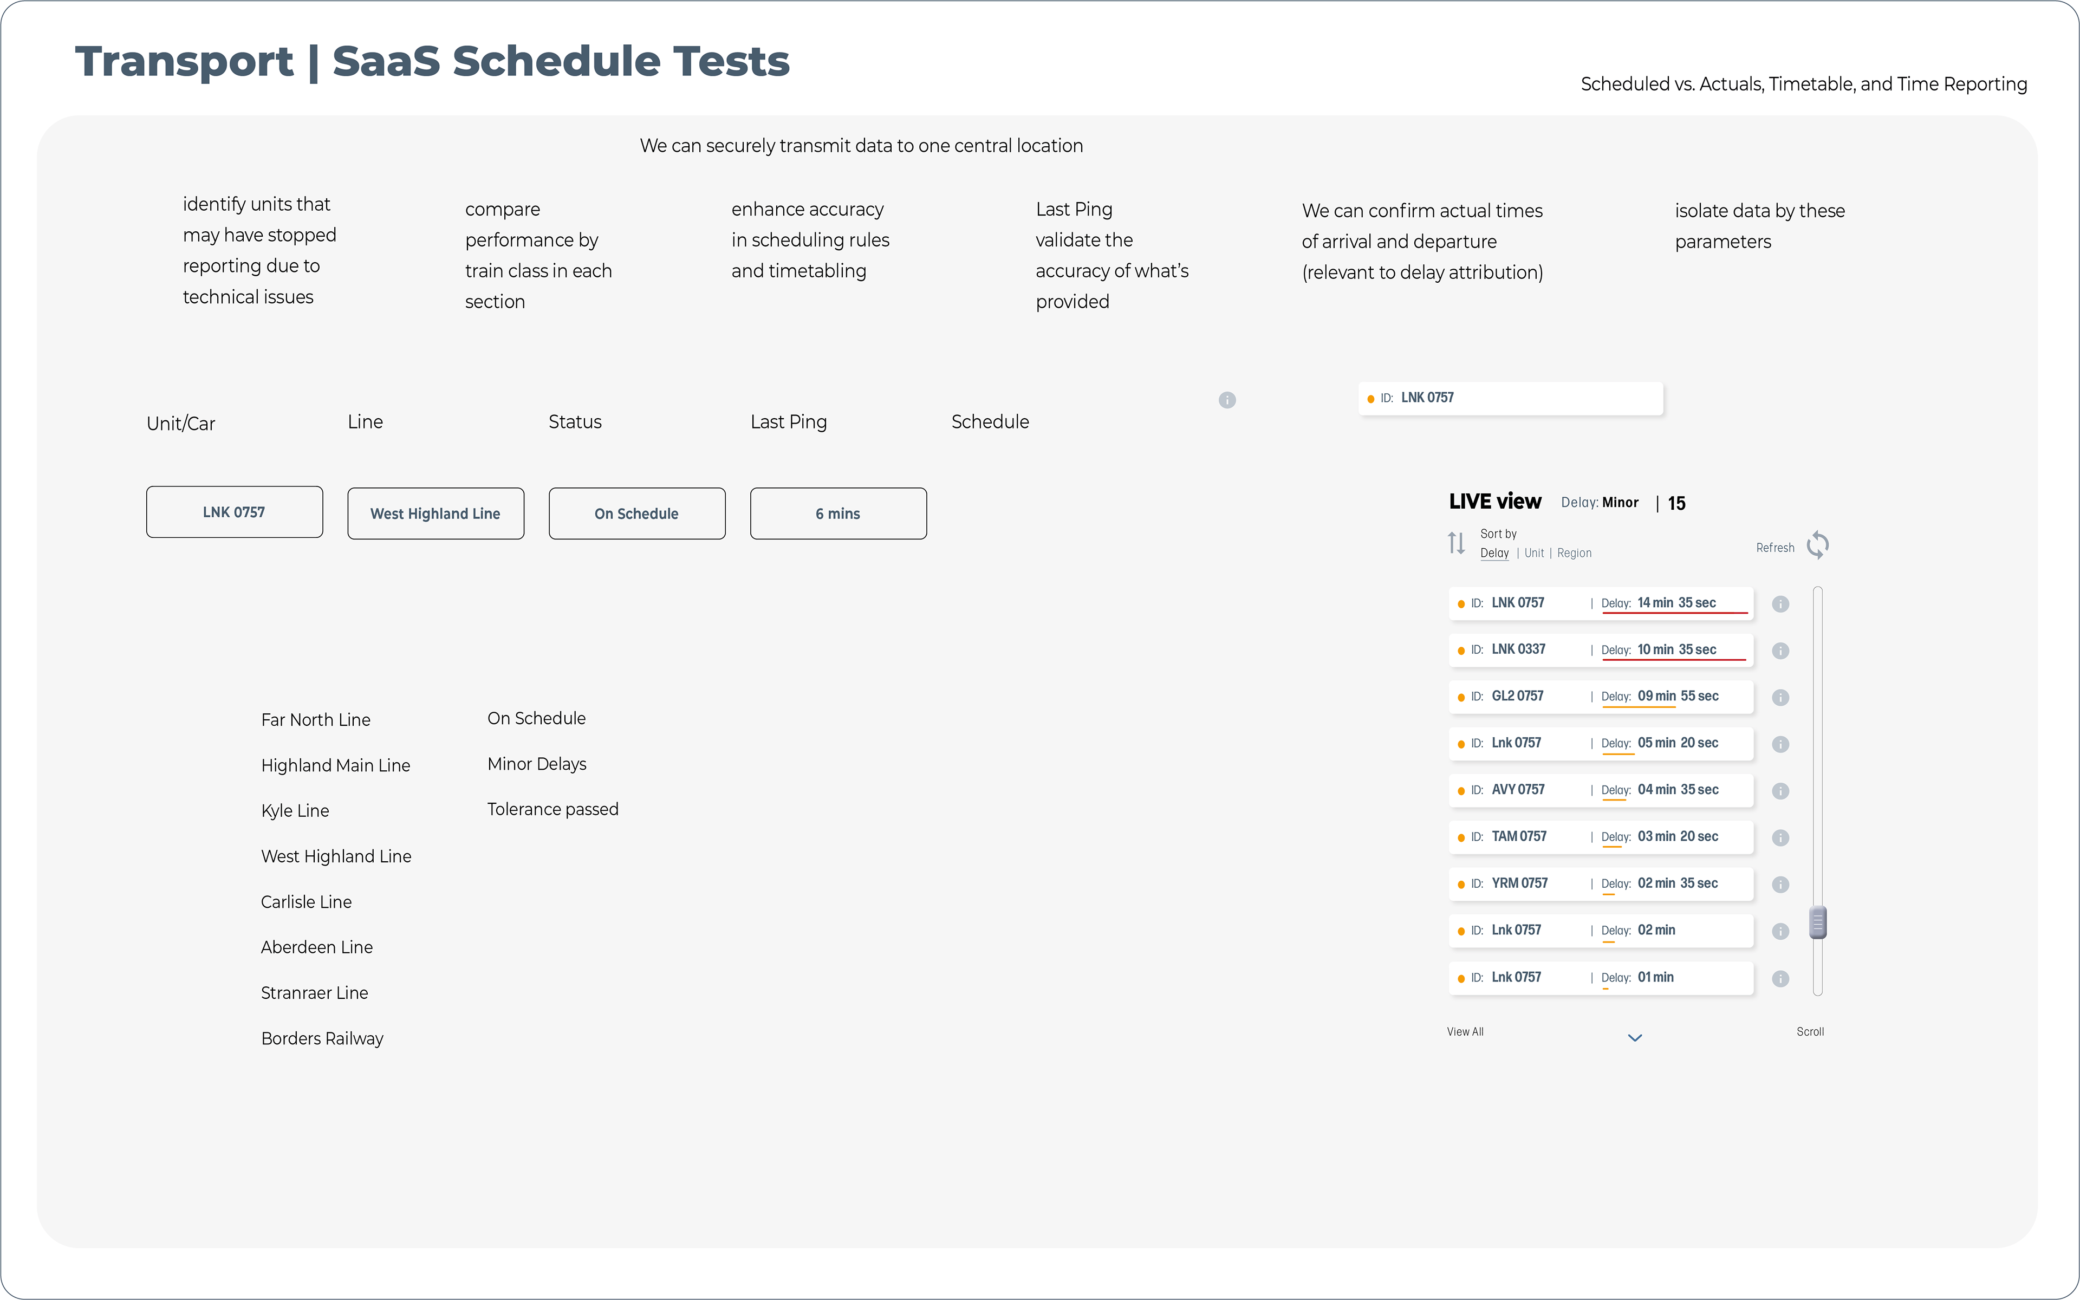Click info icon beside AVY 0757
Screen dimensions: 2080x1300
[x=1780, y=791]
